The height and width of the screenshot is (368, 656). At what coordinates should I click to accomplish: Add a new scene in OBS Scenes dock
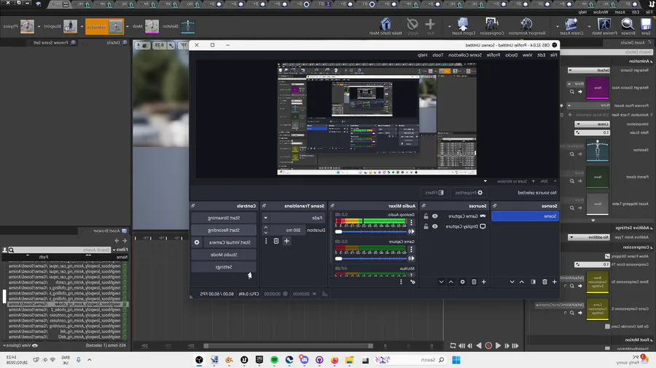click(555, 282)
